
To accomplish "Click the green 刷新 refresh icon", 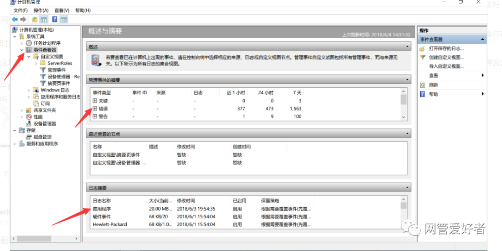I will coord(422,85).
